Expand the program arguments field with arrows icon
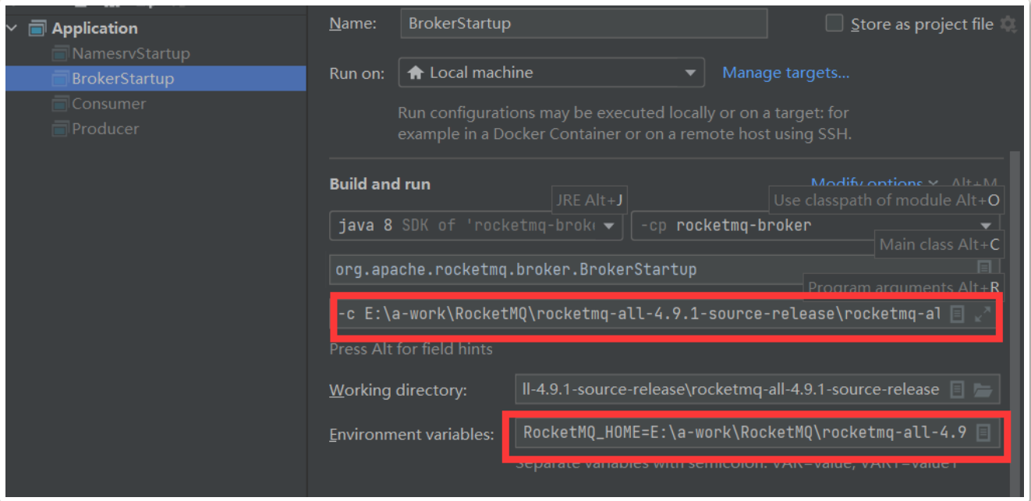The image size is (1031, 501). (x=983, y=314)
